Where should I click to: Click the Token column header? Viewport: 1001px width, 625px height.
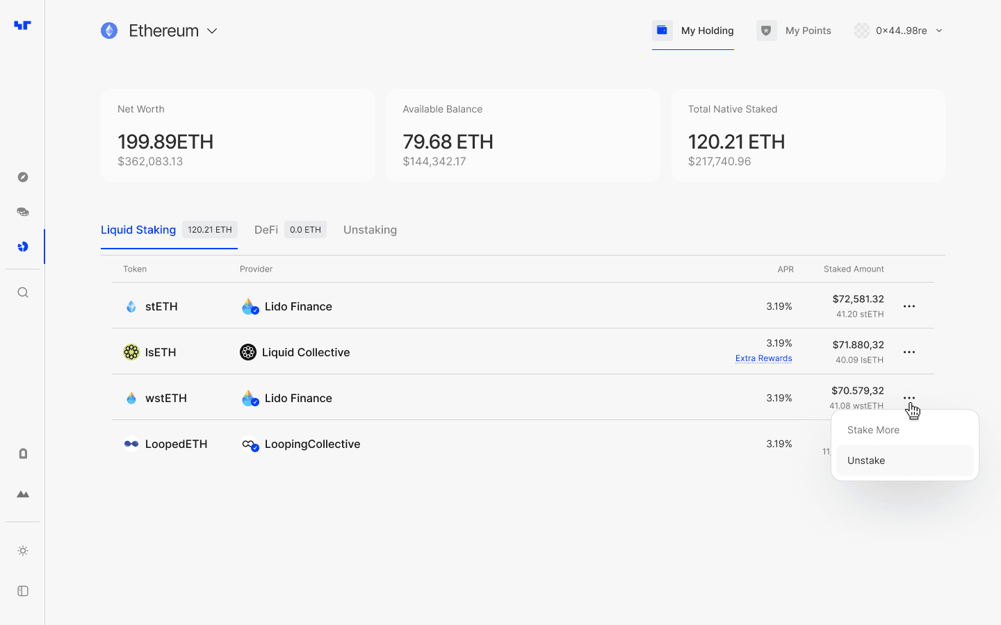pos(135,269)
